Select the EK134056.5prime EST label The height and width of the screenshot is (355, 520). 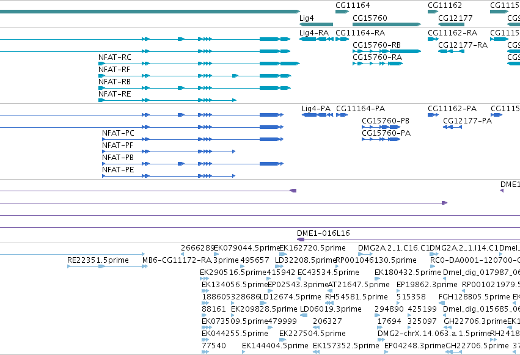(x=235, y=285)
